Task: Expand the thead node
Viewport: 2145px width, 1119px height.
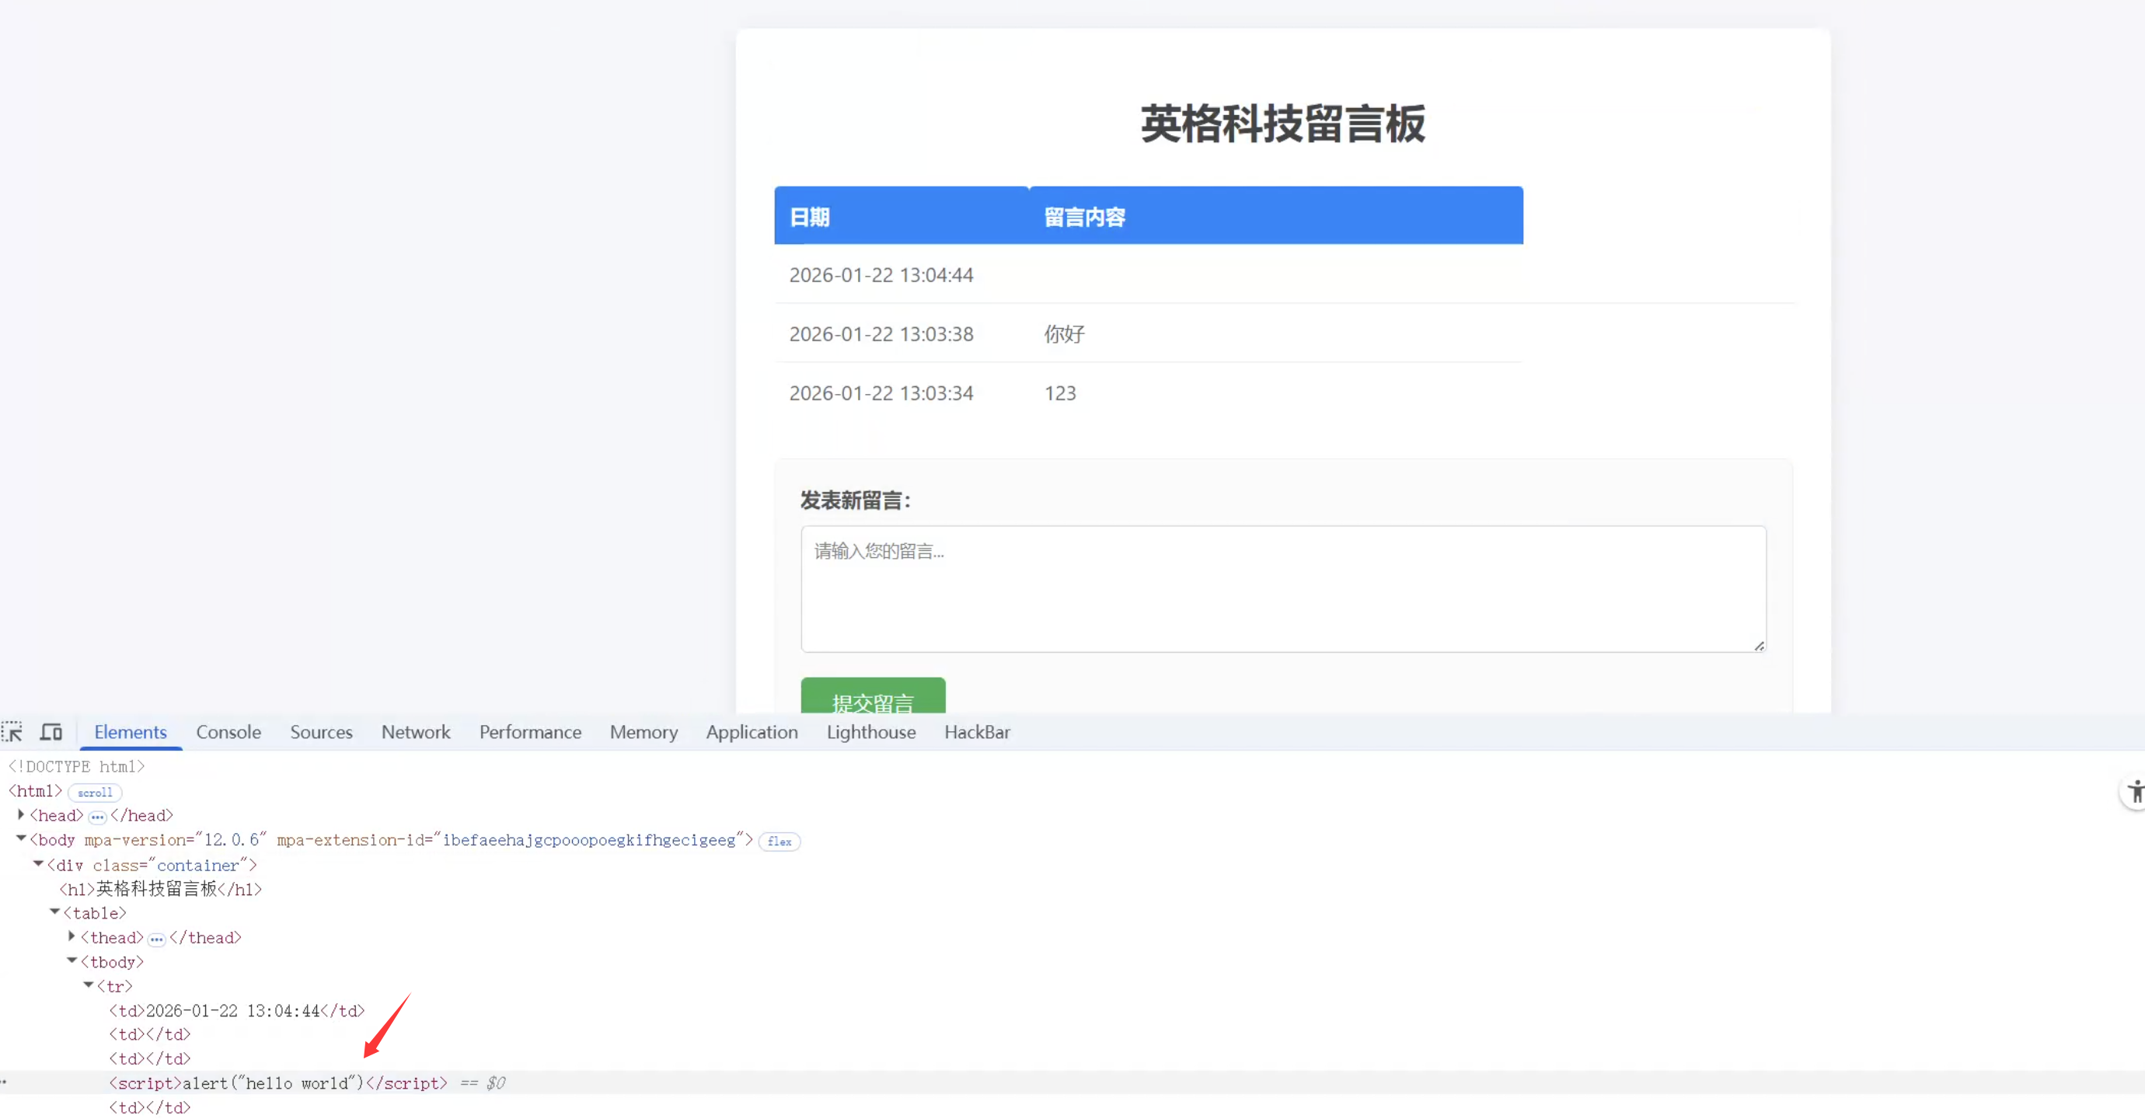Action: tap(71, 936)
